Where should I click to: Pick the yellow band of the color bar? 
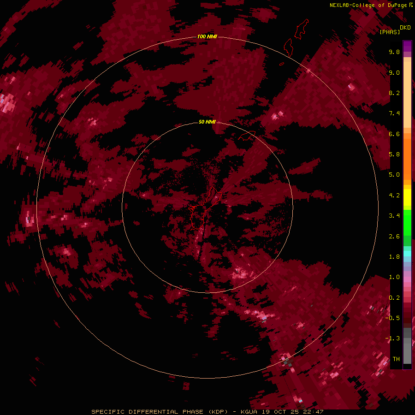coord(407,197)
